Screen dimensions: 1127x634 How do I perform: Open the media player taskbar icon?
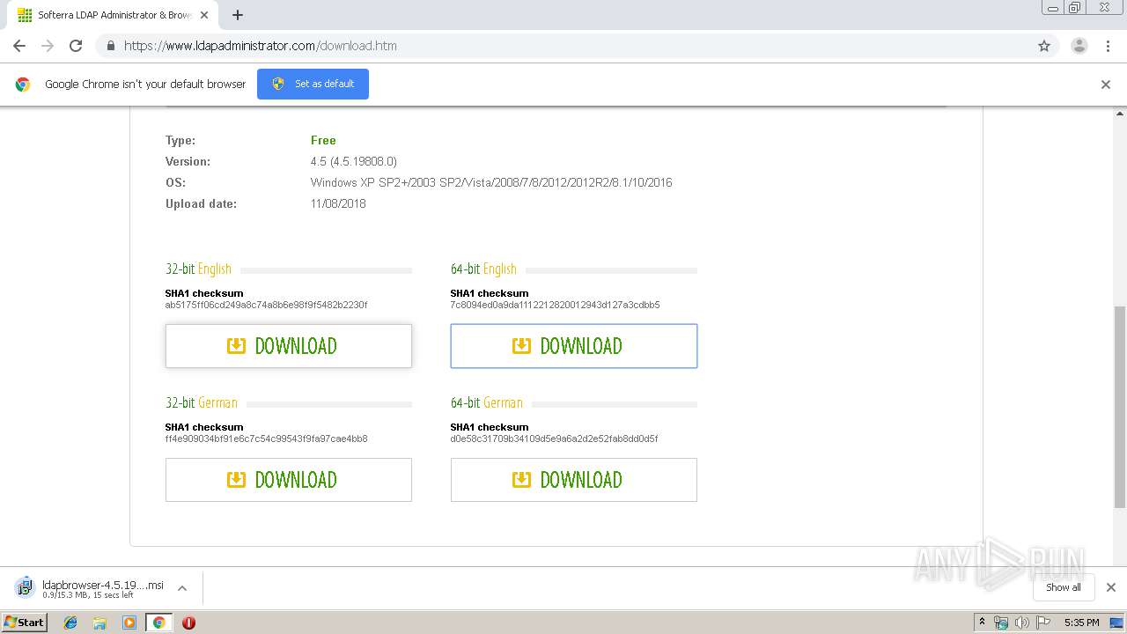129,623
